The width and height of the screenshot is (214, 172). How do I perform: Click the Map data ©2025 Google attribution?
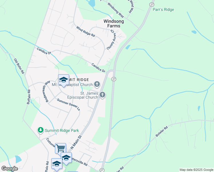pyautogui.click(x=196, y=170)
